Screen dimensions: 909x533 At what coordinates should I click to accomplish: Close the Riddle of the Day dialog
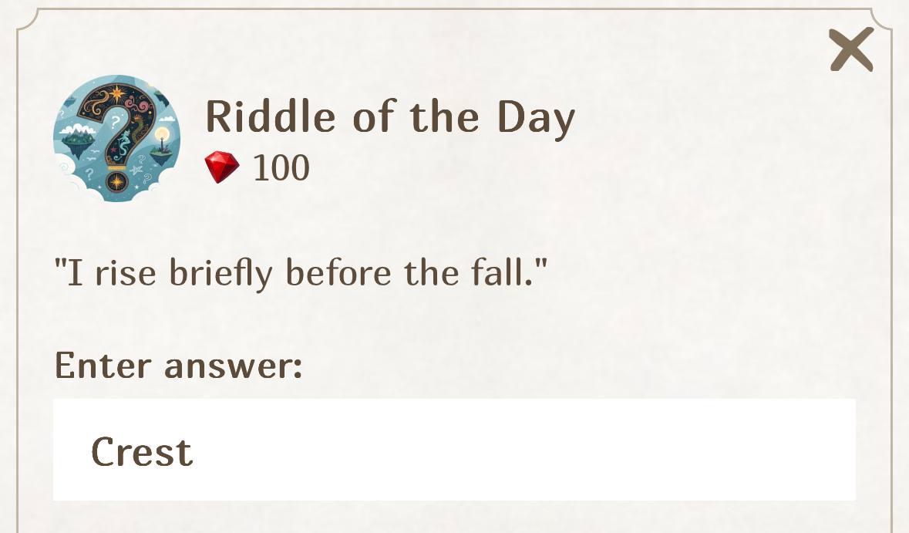851,49
